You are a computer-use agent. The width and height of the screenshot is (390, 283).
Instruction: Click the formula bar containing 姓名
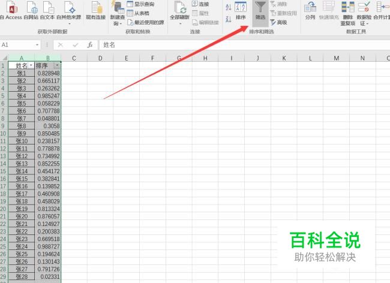244,45
